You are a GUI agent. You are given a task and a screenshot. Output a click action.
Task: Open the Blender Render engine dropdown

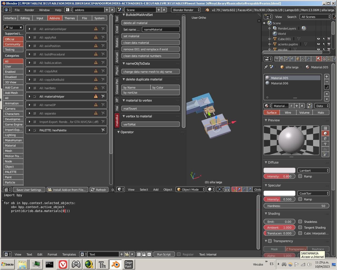pos(186,10)
